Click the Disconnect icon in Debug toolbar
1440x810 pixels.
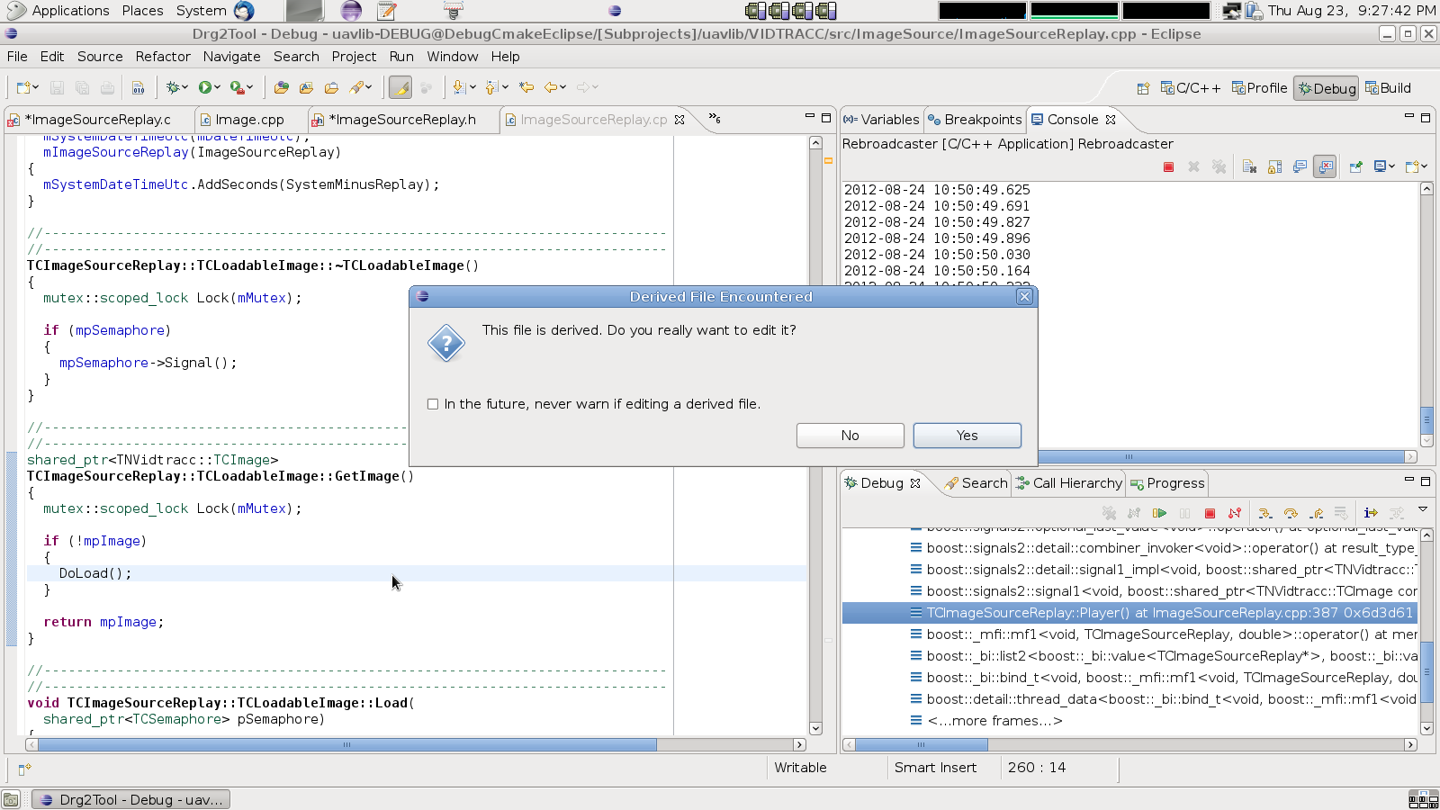(x=1235, y=513)
